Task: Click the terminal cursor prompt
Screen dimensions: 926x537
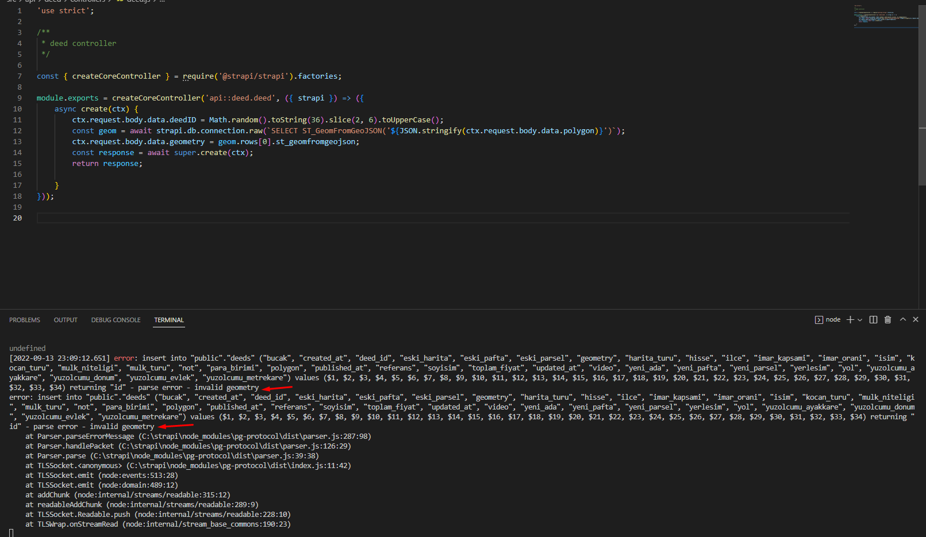Action: click(11, 533)
